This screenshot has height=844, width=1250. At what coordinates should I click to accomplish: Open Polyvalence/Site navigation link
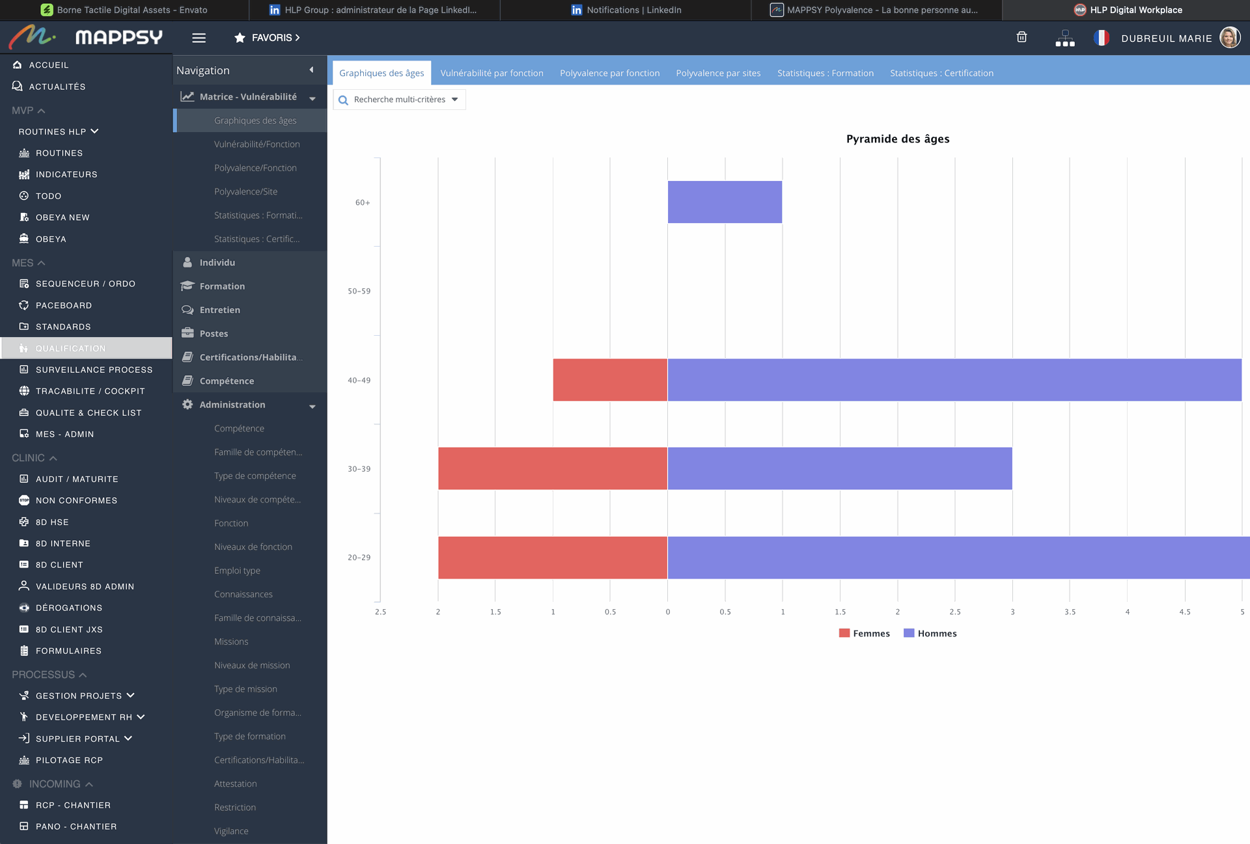tap(245, 191)
